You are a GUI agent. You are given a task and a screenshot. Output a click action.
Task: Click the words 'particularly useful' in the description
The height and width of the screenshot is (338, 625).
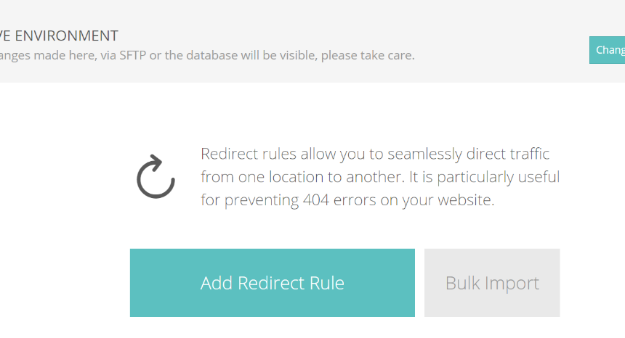(499, 177)
